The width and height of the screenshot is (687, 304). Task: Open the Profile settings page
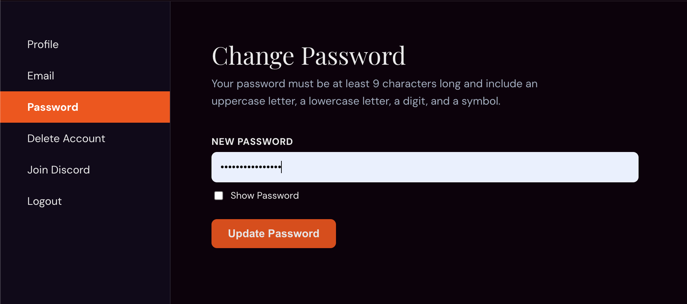click(x=43, y=44)
